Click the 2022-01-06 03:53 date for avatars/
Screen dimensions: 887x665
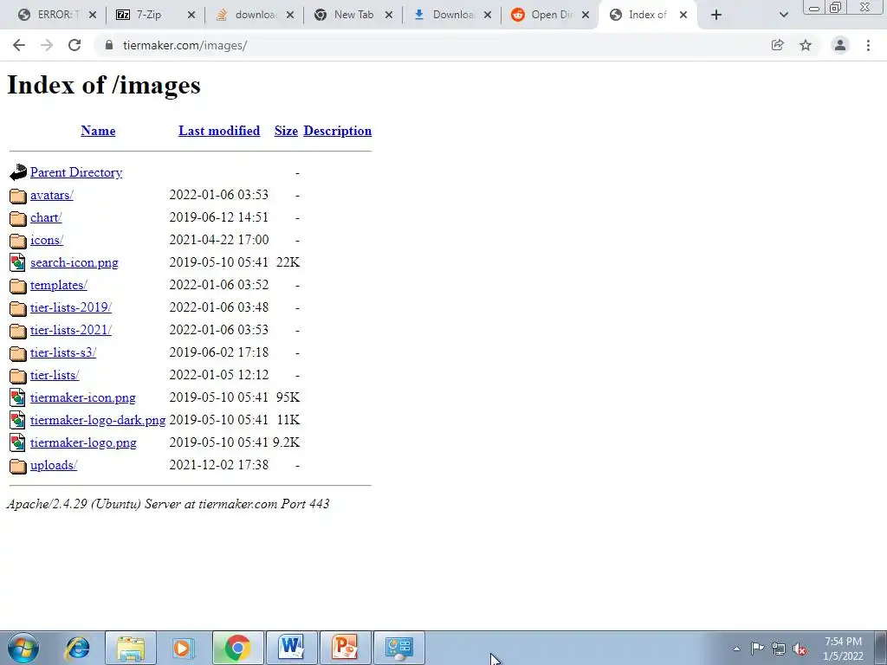pyautogui.click(x=219, y=195)
